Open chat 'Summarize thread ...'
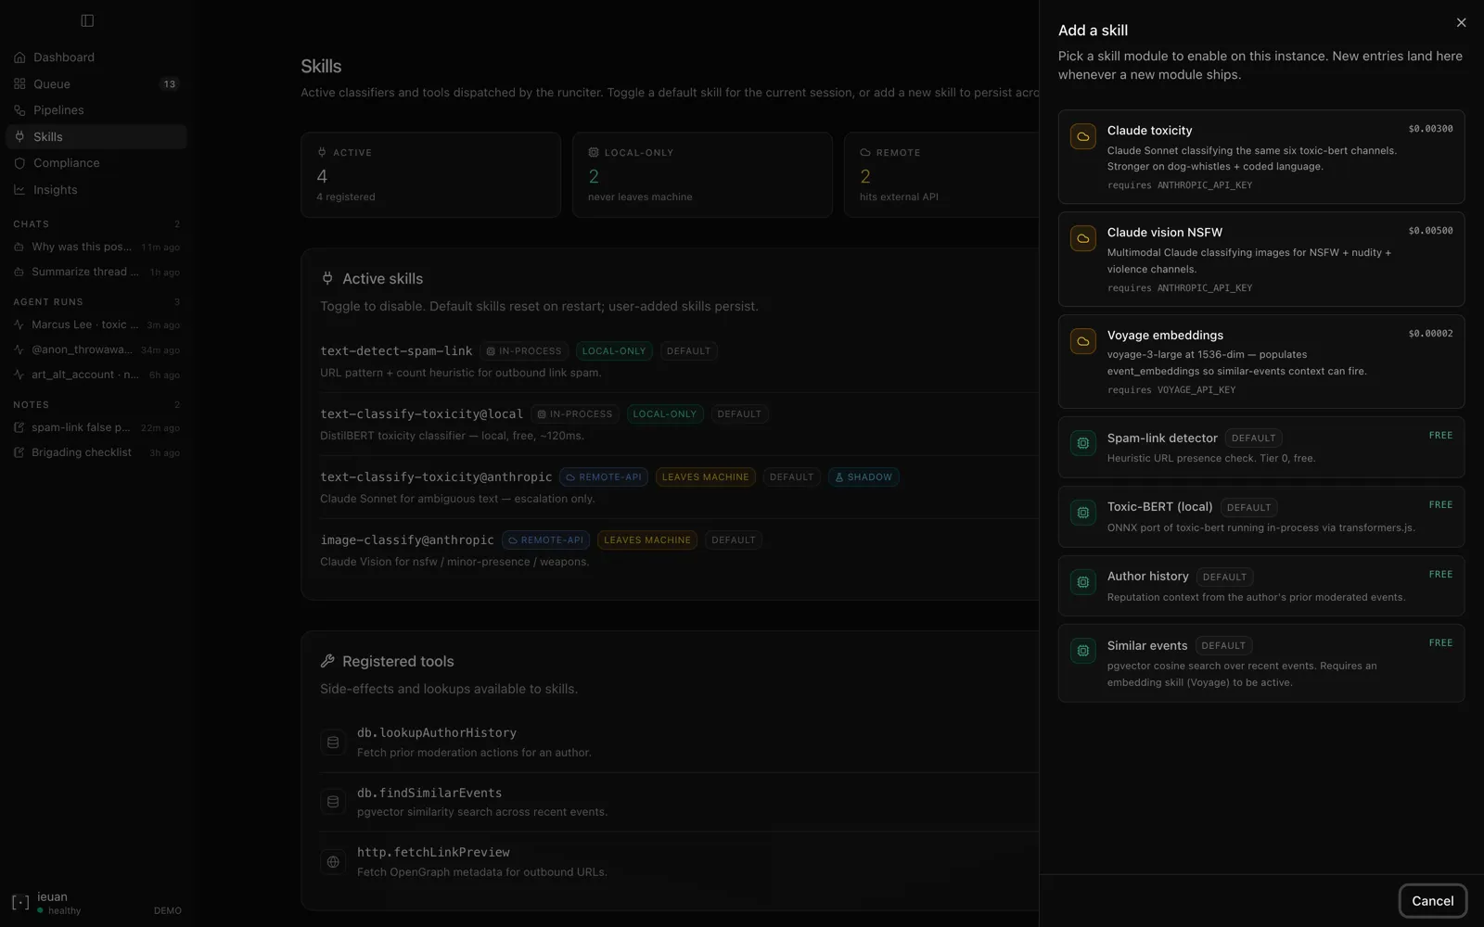The width and height of the screenshot is (1484, 927). pyautogui.click(x=96, y=272)
